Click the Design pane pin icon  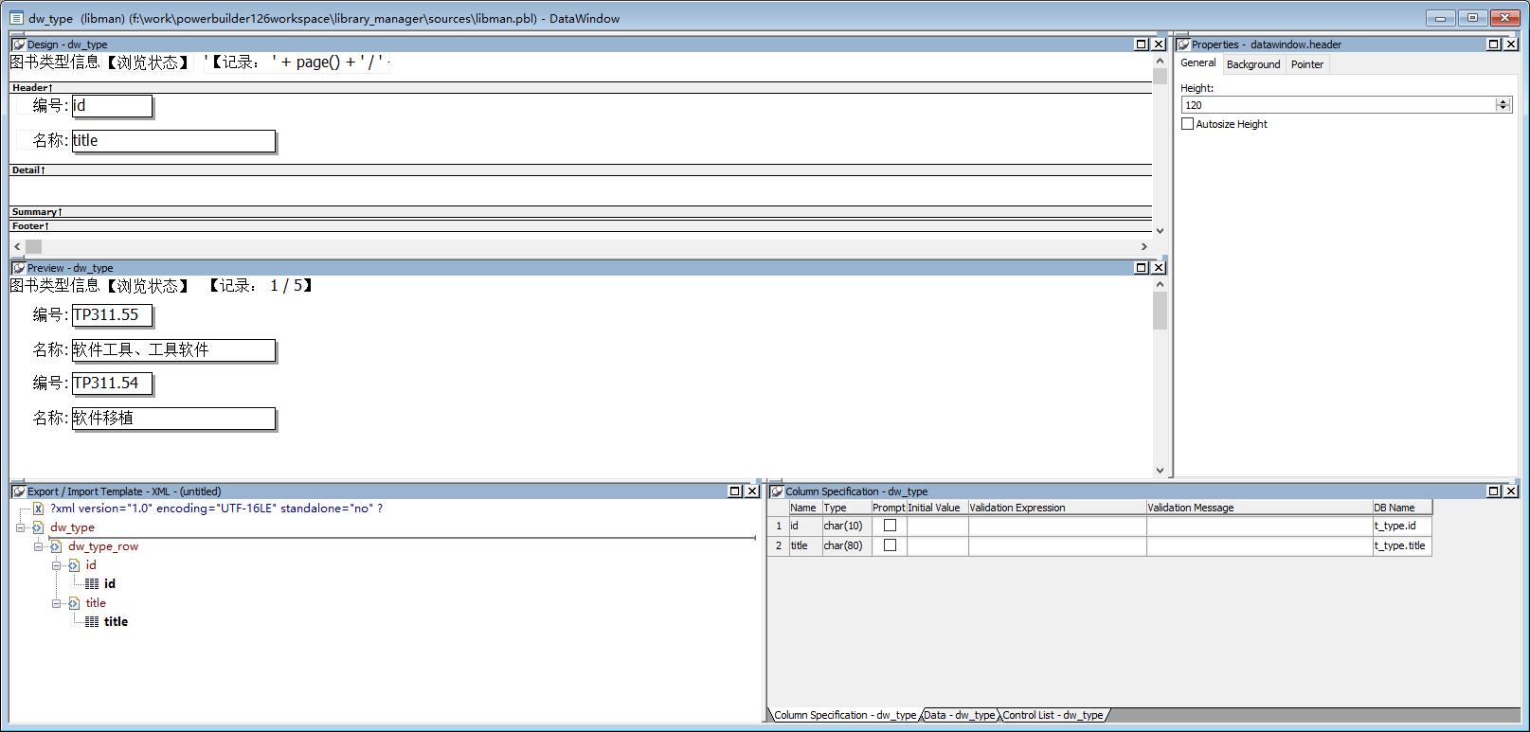18,45
